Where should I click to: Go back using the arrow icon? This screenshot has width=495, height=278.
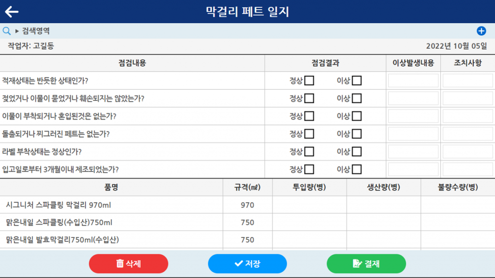coord(12,12)
